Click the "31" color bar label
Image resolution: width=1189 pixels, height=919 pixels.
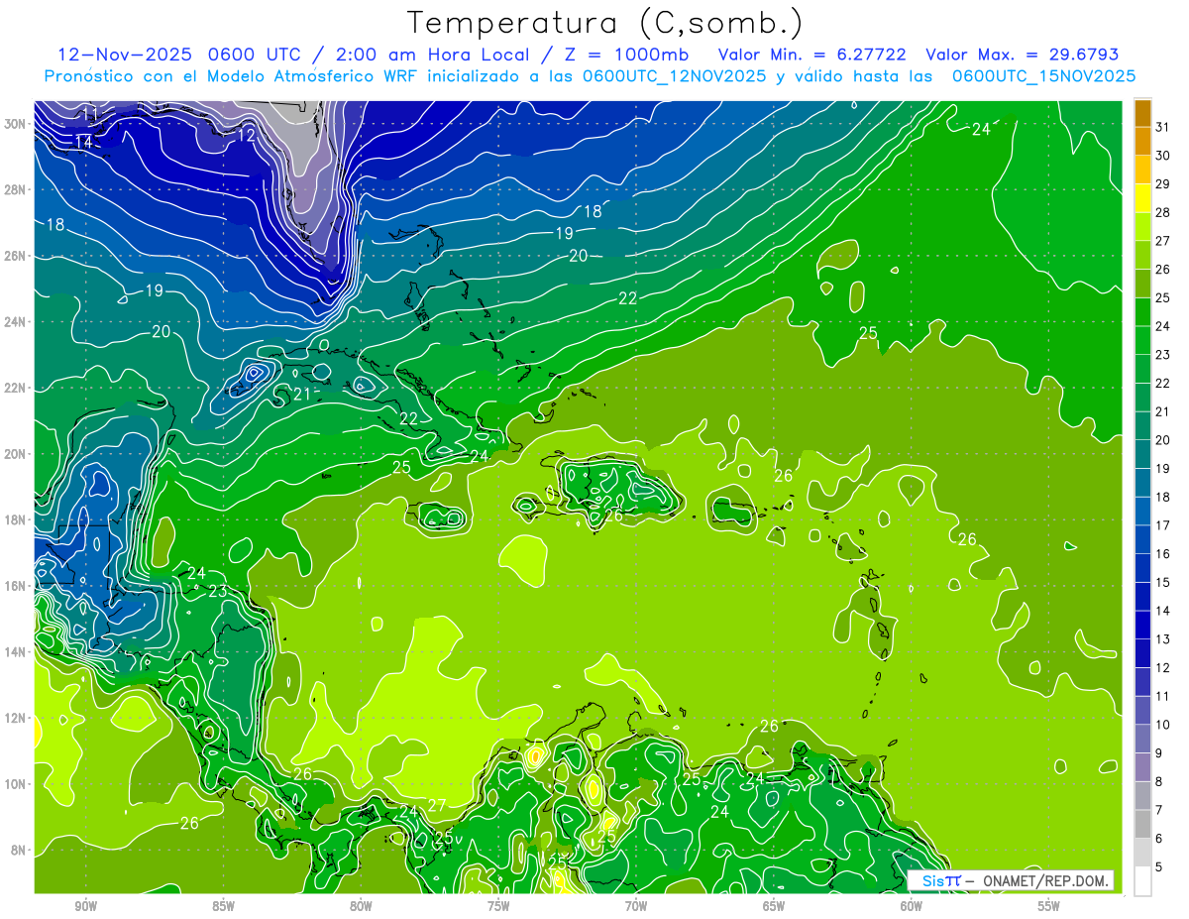(1163, 126)
